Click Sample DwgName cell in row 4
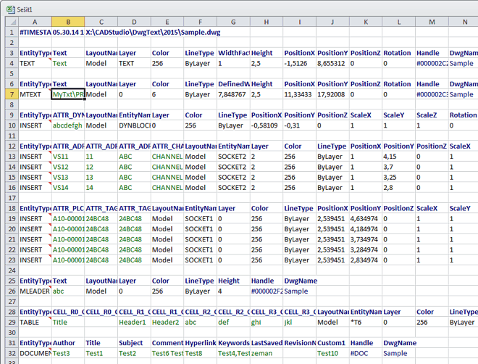478x364 pixels. [464, 63]
